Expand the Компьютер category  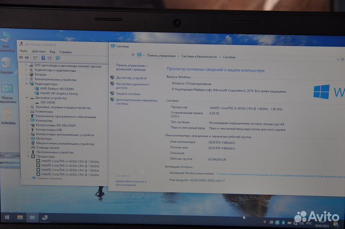(x=27, y=121)
